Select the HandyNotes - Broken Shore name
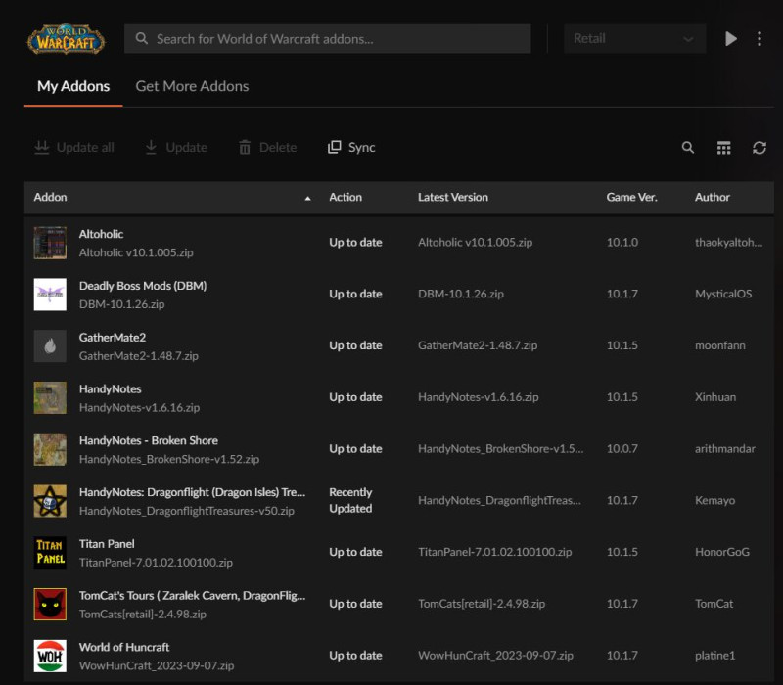The width and height of the screenshot is (783, 685). (x=149, y=440)
